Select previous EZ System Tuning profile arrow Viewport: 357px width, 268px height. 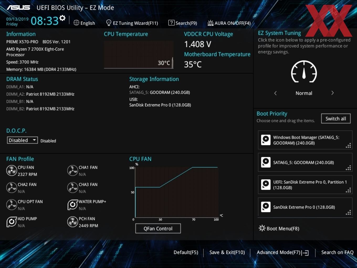(x=275, y=93)
